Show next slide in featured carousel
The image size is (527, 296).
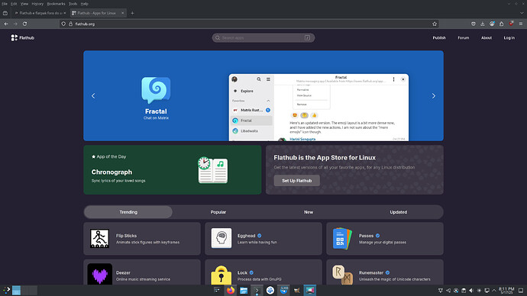point(434,96)
